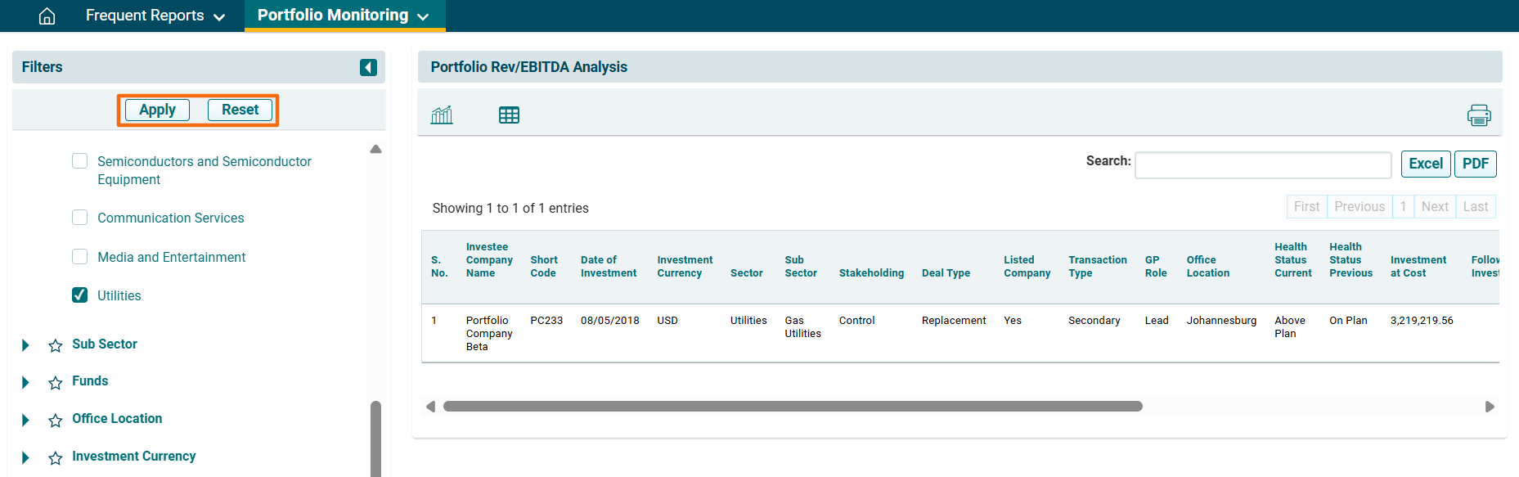The height and width of the screenshot is (477, 1519).
Task: Click the Home icon in top navigation
Action: click(x=47, y=16)
